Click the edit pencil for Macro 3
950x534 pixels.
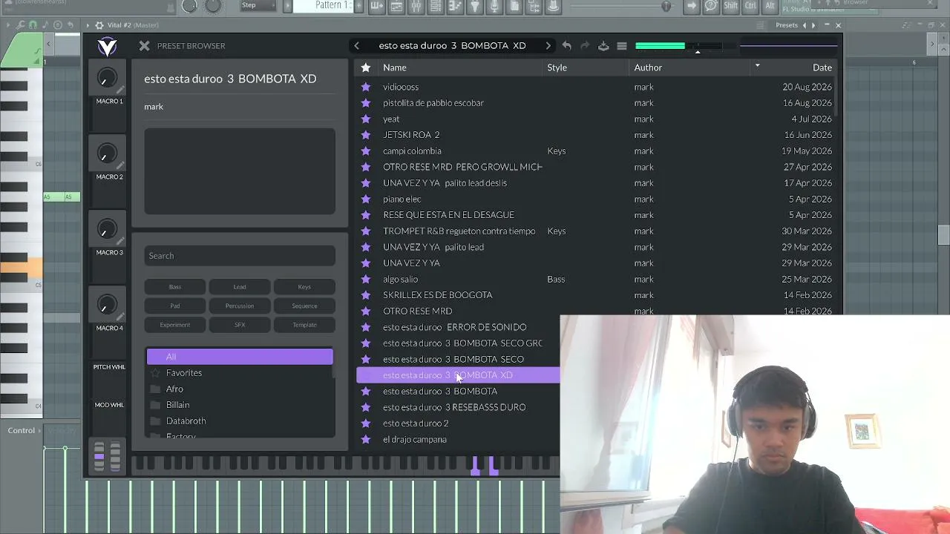point(120,242)
